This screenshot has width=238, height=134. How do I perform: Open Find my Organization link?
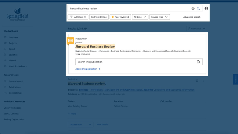(x=14, y=119)
